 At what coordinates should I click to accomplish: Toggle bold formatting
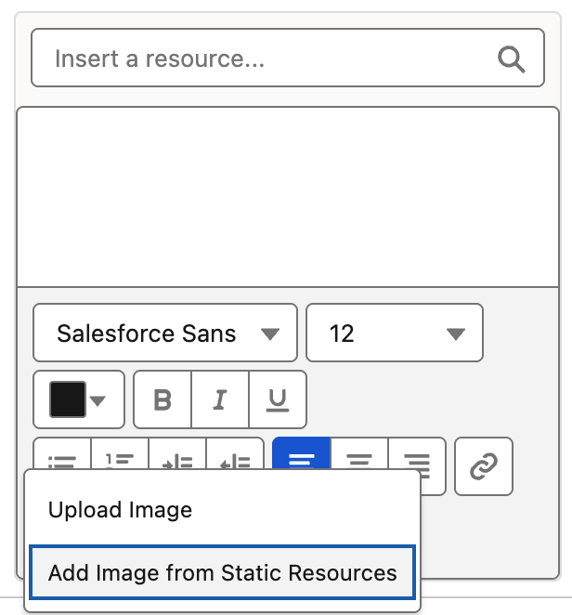point(162,399)
